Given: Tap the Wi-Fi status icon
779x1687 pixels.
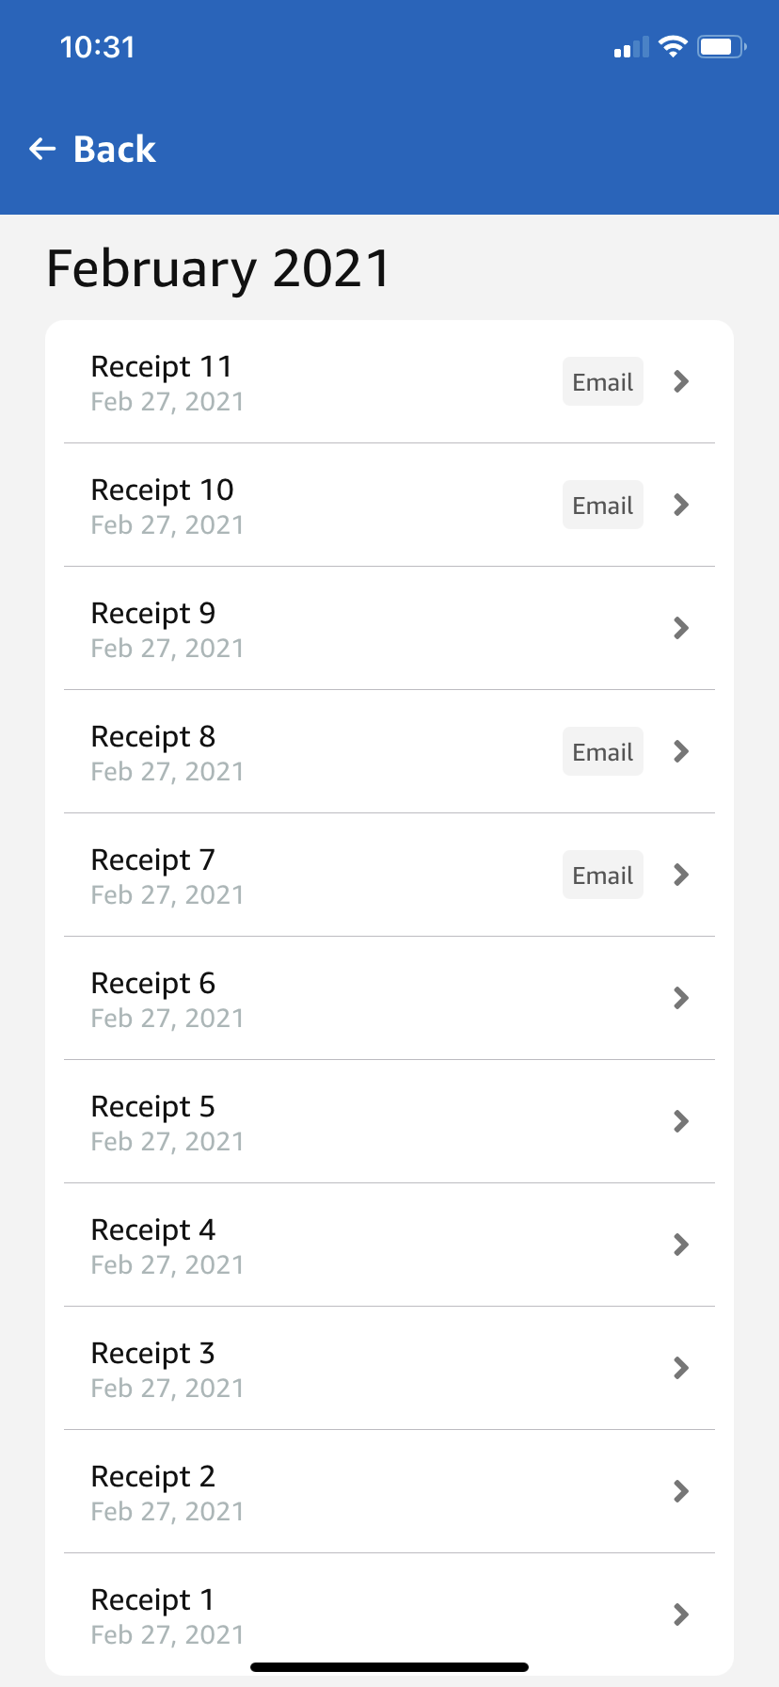Looking at the screenshot, I should point(673,46).
